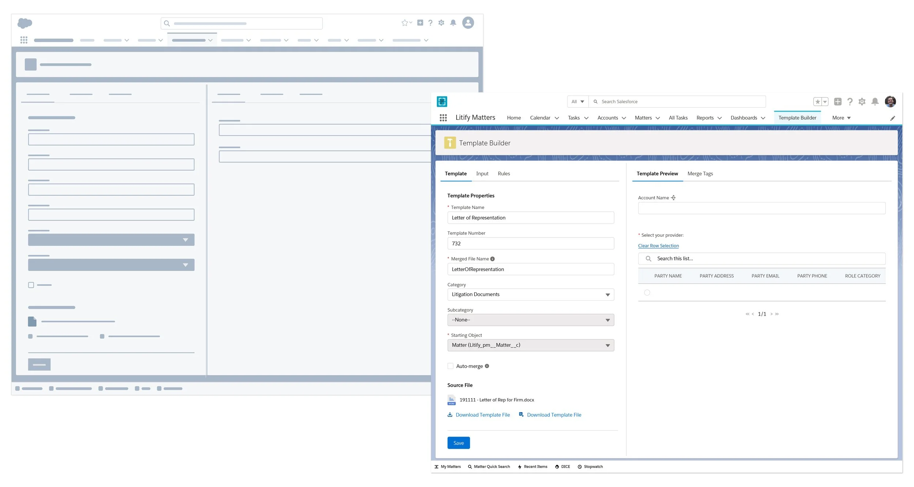Click the Clear Row Selection link
Viewport: 914px width, 487px height.
tap(658, 246)
